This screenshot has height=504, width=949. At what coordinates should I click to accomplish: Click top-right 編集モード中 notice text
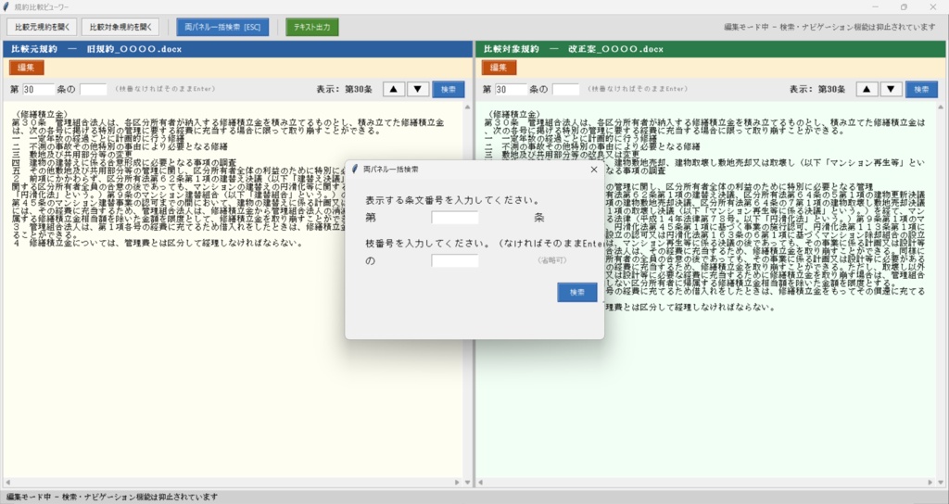coord(829,27)
